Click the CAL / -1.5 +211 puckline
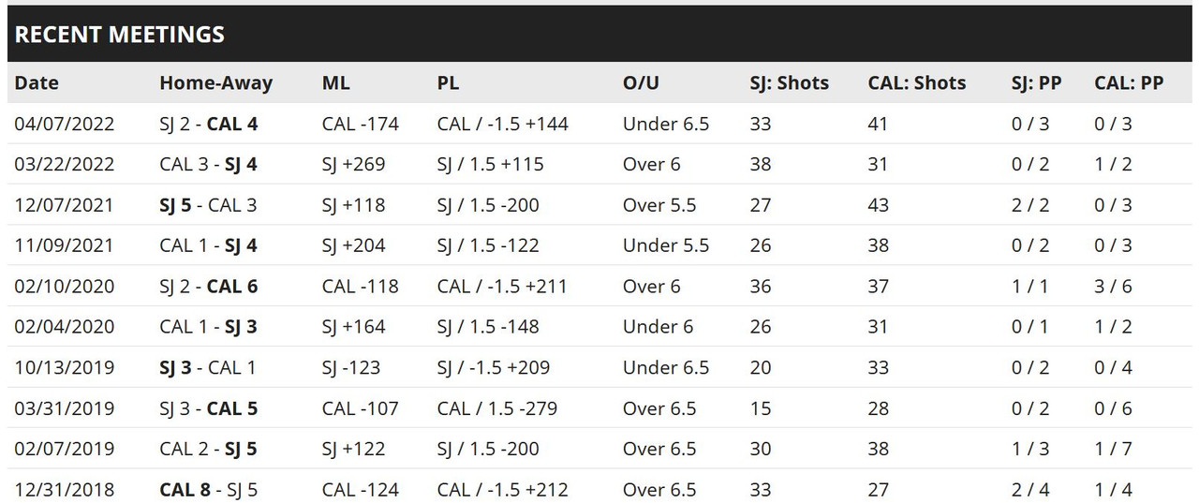The height and width of the screenshot is (503, 1199). coord(502,286)
